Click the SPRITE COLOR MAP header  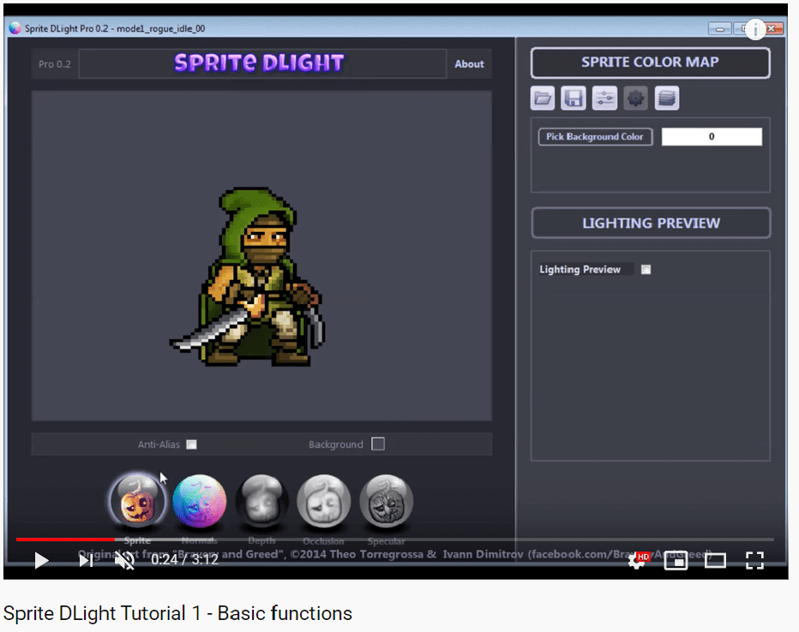click(x=650, y=63)
